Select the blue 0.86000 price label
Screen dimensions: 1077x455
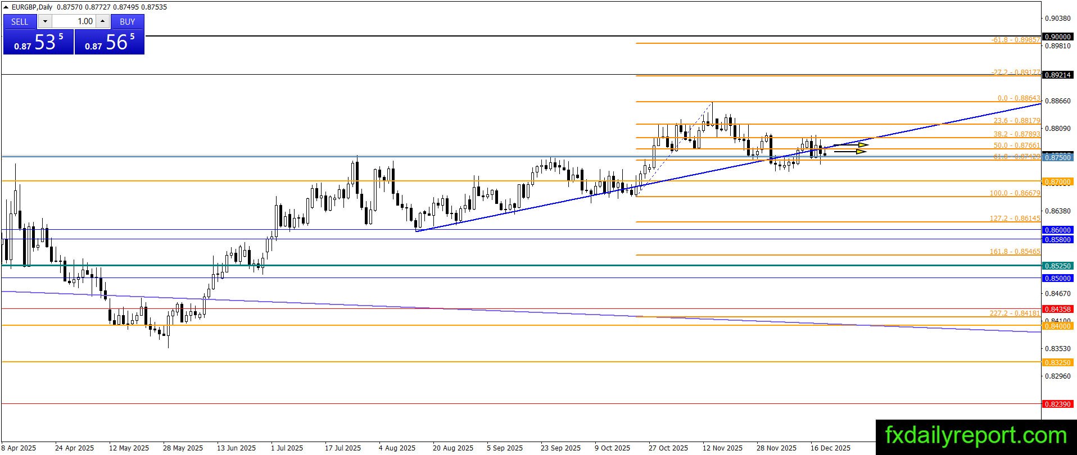(1057, 230)
